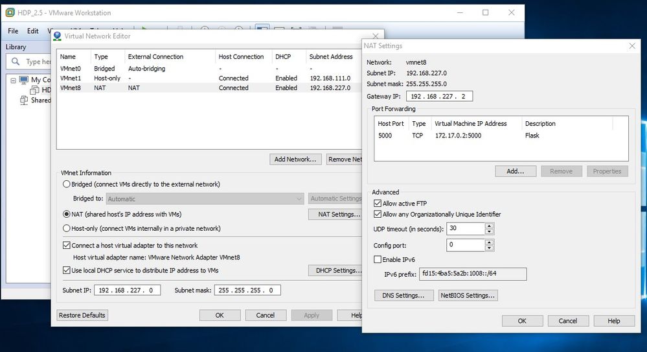The height and width of the screenshot is (352, 647).
Task: Click the Subnet IP field in Network Editor
Action: [127, 290]
